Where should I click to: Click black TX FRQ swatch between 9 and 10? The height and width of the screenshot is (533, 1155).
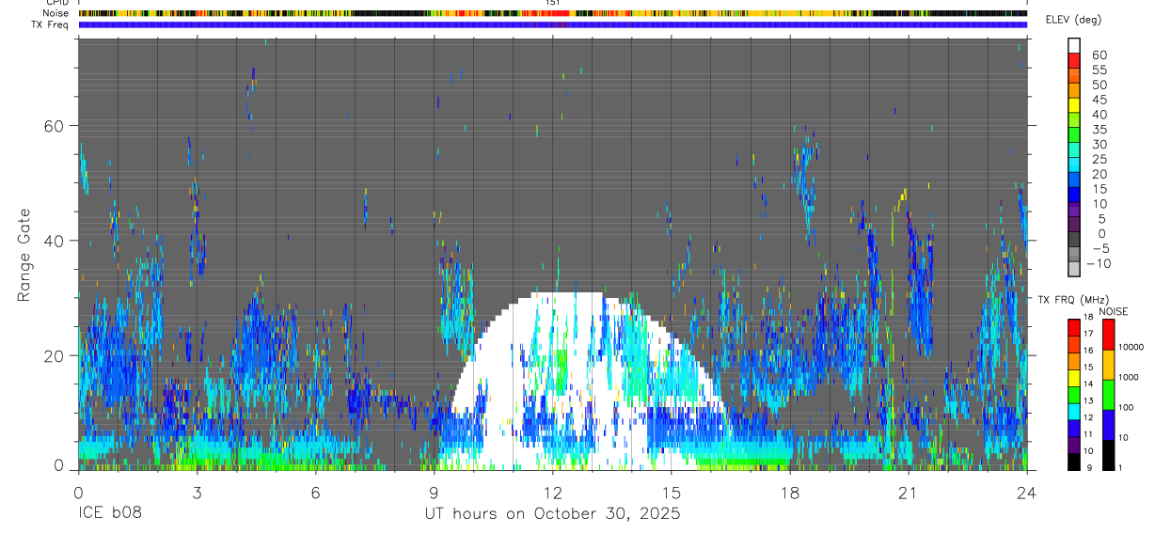(1074, 462)
